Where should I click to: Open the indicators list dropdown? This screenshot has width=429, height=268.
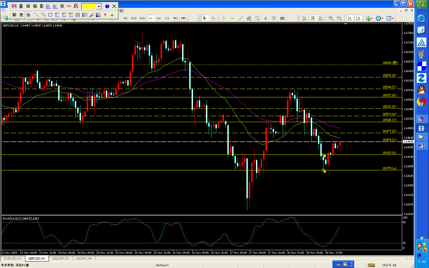point(369,18)
